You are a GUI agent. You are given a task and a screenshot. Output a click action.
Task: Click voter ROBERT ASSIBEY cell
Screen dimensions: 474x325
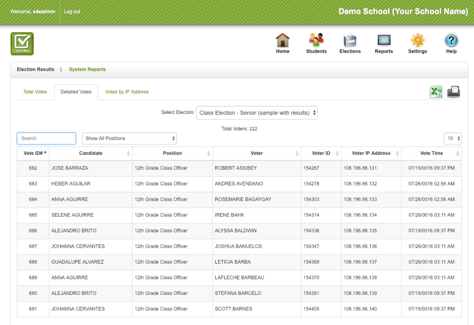click(257, 168)
